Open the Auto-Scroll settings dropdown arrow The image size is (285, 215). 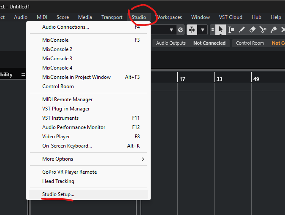(203, 30)
